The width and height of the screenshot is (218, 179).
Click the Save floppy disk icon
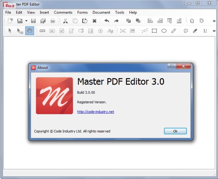pos(33,21)
